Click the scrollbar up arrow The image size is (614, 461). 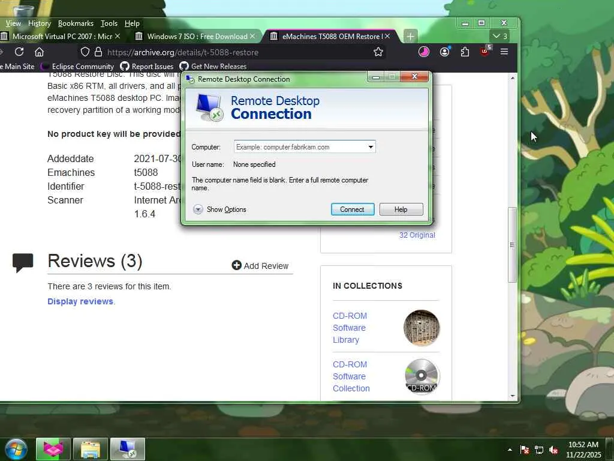tap(513, 79)
